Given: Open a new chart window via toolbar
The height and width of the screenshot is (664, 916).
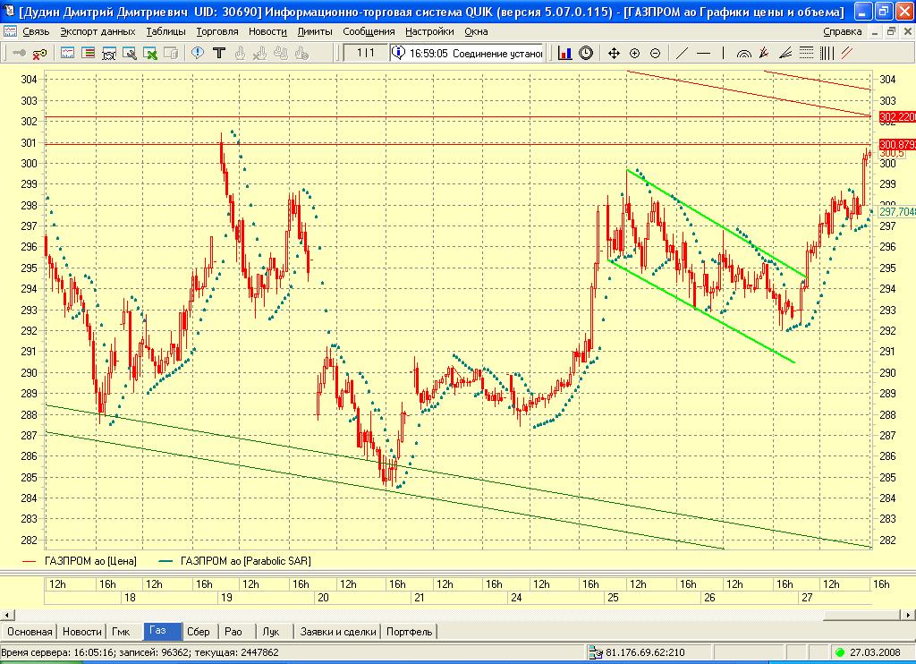Looking at the screenshot, I should pyautogui.click(x=68, y=53).
